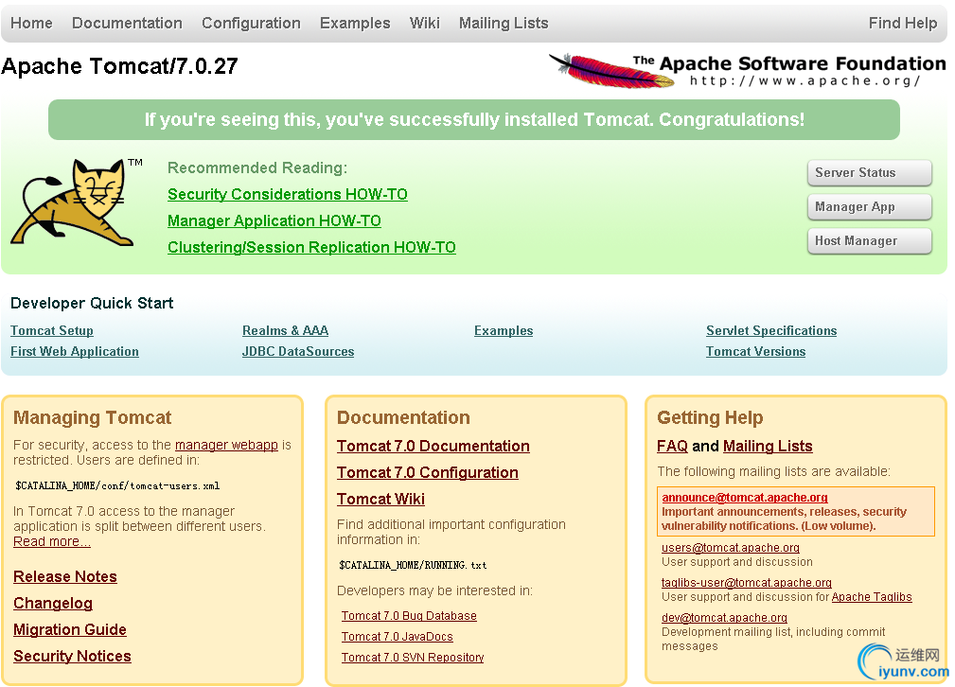Image resolution: width=955 pixels, height=687 pixels.
Task: Open Tomcat 7.0 Configuration link
Action: (428, 472)
